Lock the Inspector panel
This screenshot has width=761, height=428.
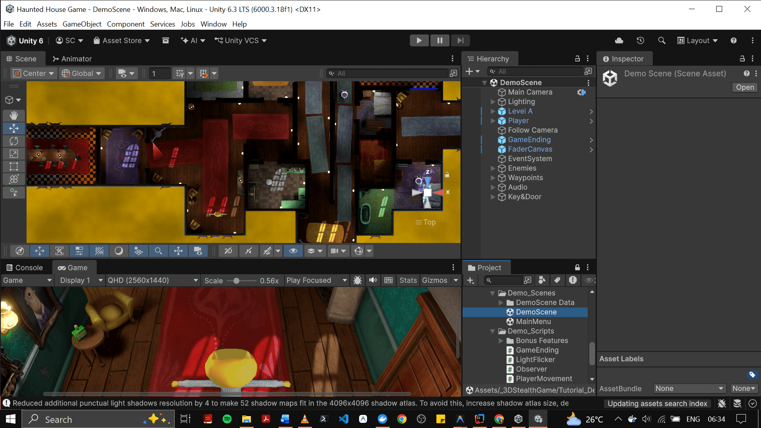(742, 59)
